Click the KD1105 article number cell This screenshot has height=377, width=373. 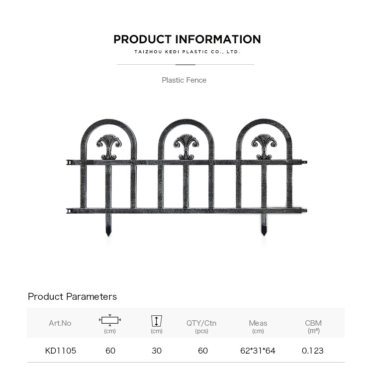pos(61,351)
